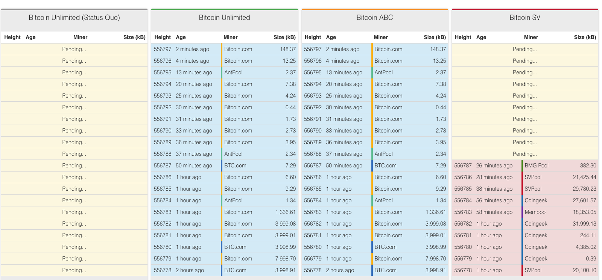Click BTC.com in Bitcoin ABC row 556780
Viewport: 602px width, 280px height.
click(385, 247)
